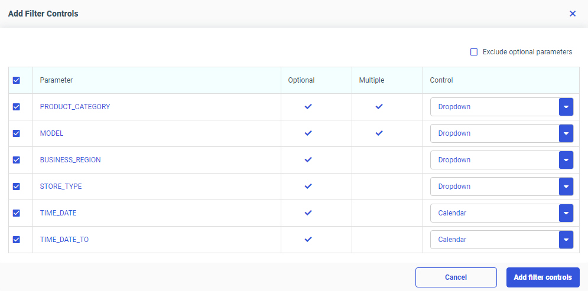Open the MODEL control dropdown arrow

566,133
